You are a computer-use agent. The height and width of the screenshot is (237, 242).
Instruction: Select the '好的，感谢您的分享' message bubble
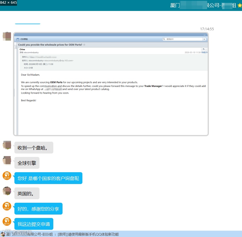pyautogui.click(x=38, y=209)
